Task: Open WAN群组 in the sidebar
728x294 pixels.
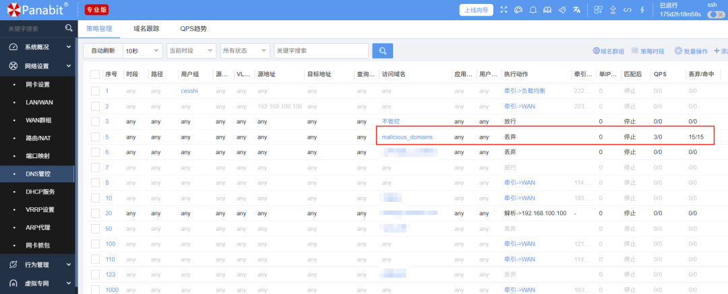Action: 38,120
